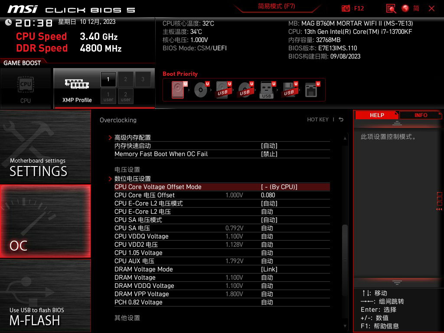Screen dimensions: 444x333
Task: Edit the CPU E-Core L2 电压 value
Action: (267, 212)
